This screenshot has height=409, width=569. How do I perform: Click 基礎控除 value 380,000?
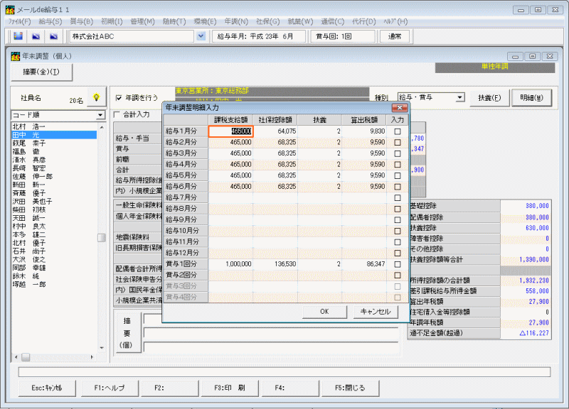click(x=537, y=206)
